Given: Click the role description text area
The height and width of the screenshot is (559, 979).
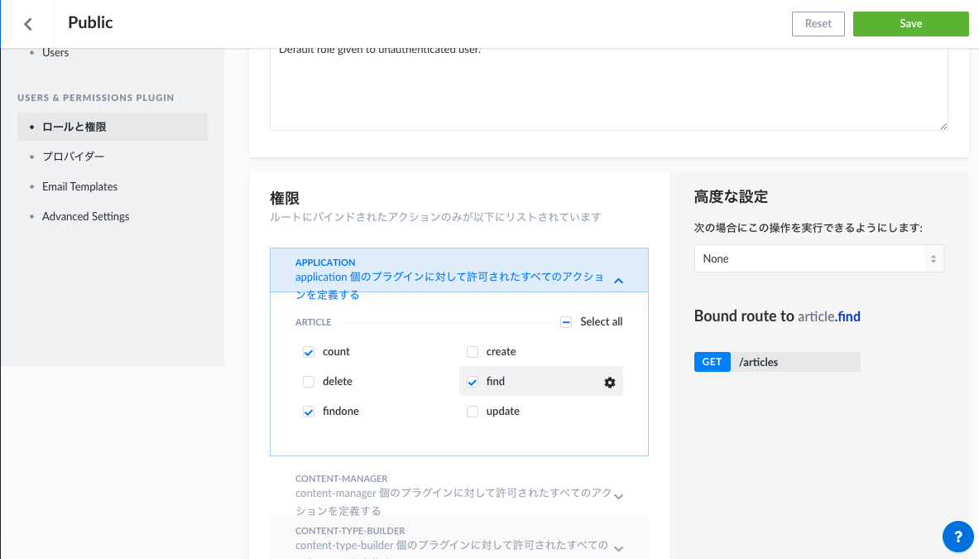Looking at the screenshot, I should (x=608, y=87).
